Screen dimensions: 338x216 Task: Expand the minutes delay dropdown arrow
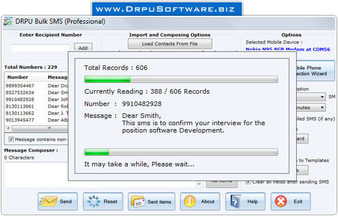coord(322,107)
